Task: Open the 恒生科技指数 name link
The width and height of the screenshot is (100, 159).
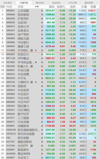Action: (x=26, y=134)
